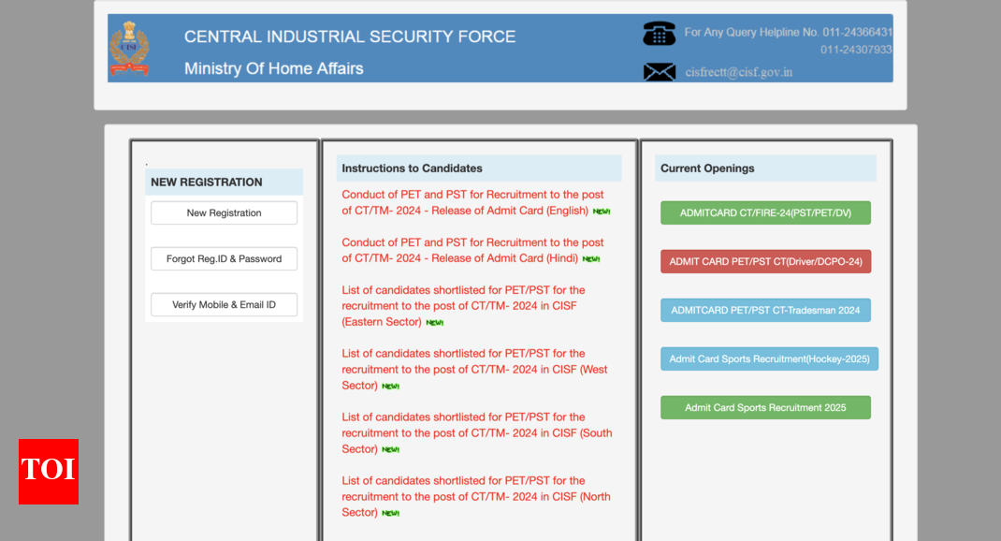Click the CISF emblem logo
Screen dimensions: 1001x541
click(x=130, y=49)
